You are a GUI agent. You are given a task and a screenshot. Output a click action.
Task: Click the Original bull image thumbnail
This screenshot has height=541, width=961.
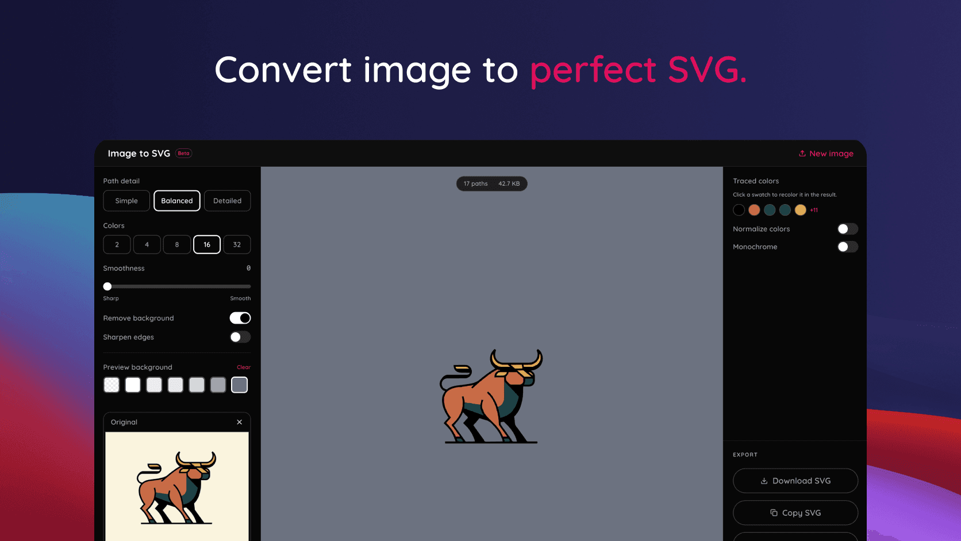pyautogui.click(x=177, y=486)
